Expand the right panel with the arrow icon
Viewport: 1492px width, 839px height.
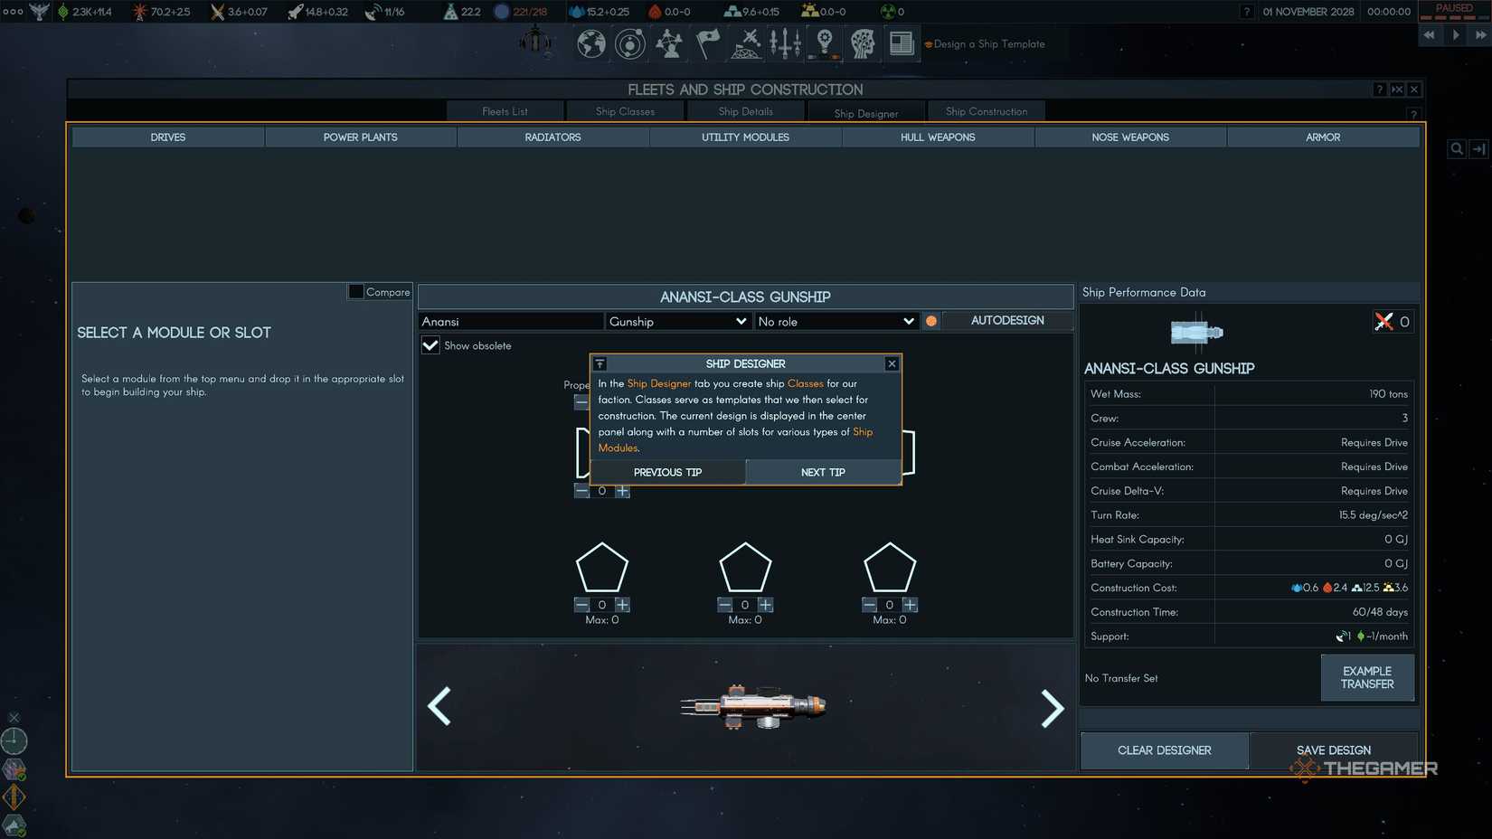1479,148
